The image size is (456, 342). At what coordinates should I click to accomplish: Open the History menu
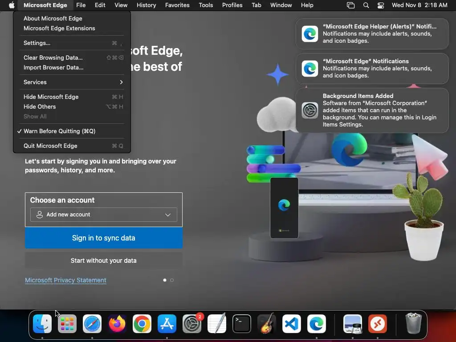pos(146,5)
